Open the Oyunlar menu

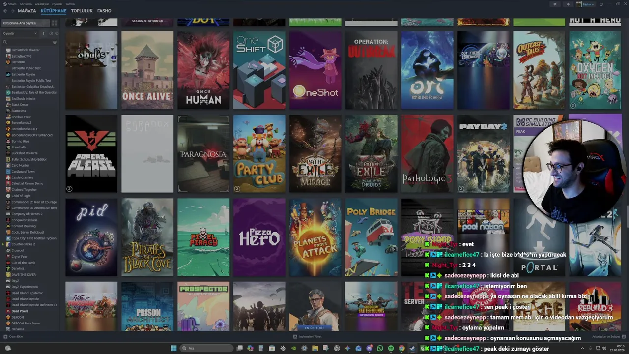click(58, 4)
